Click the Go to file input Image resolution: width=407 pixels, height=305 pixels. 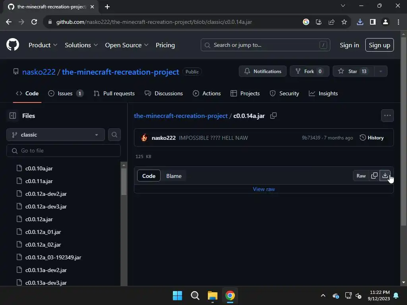[x=64, y=151]
